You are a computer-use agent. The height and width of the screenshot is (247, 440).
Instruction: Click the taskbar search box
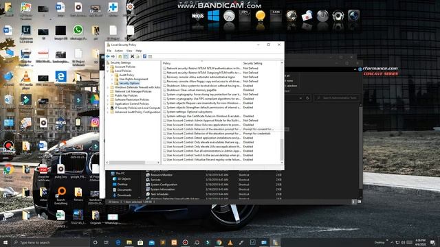pyautogui.click(x=50, y=242)
